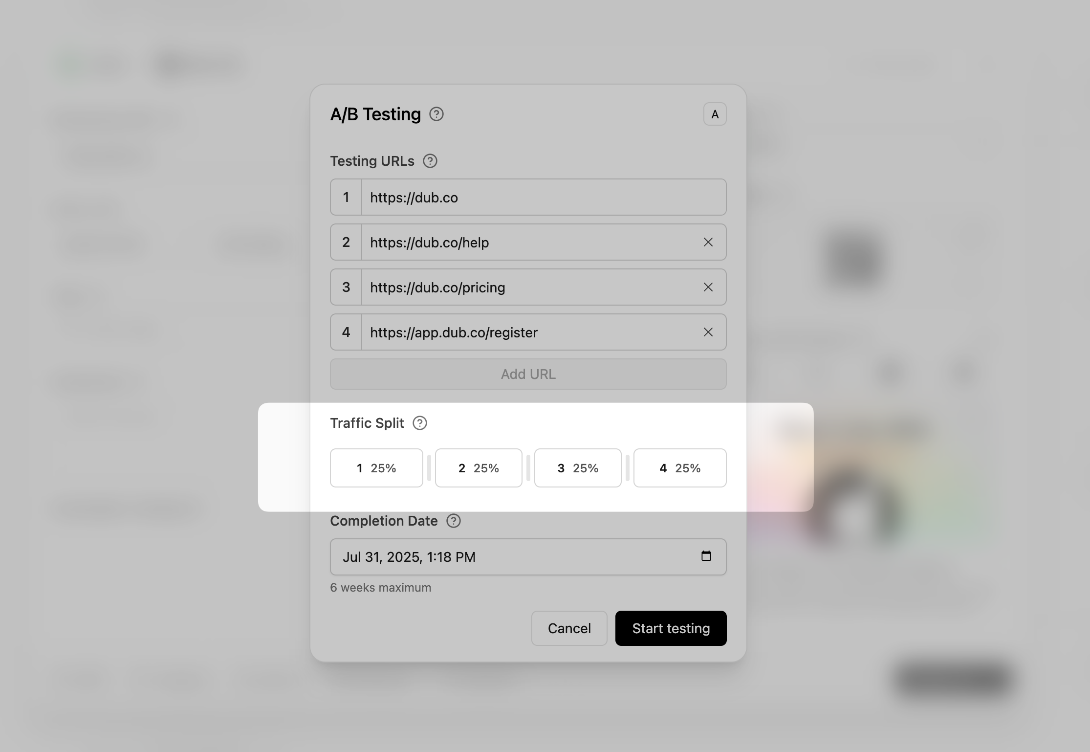
Task: Remove the app.dub.co/register testing URL
Action: pyautogui.click(x=708, y=332)
